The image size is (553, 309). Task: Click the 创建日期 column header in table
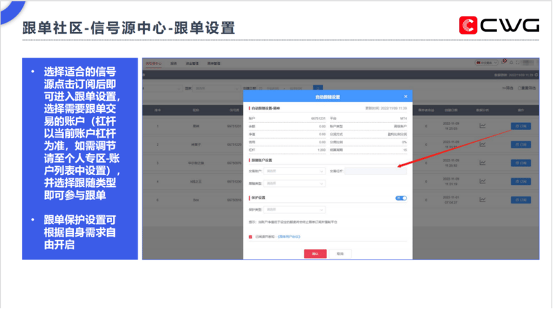click(x=451, y=110)
